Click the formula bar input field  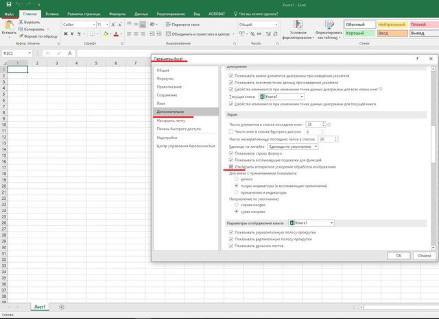(x=258, y=53)
